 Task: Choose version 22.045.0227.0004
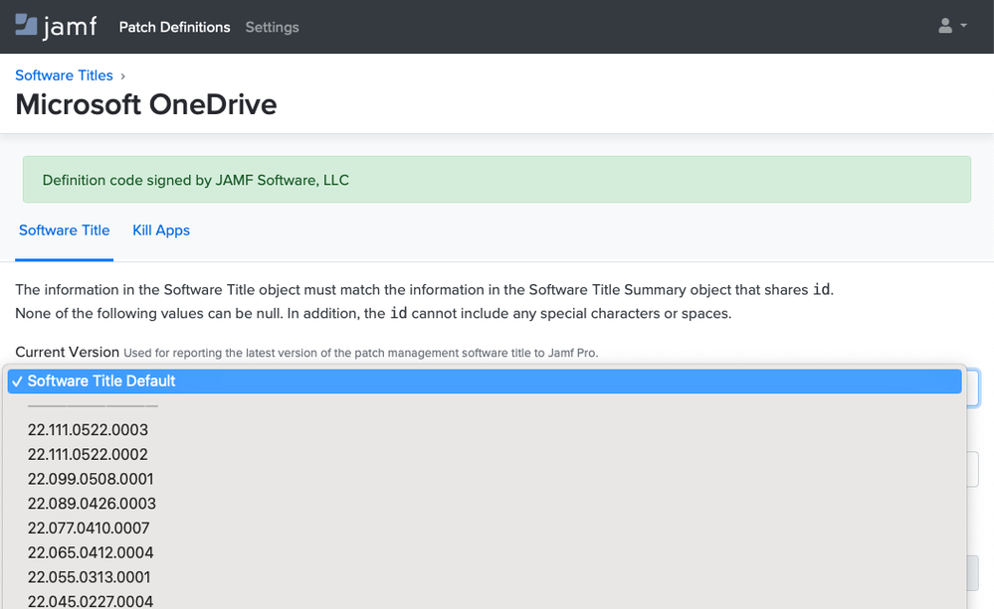[485, 600]
